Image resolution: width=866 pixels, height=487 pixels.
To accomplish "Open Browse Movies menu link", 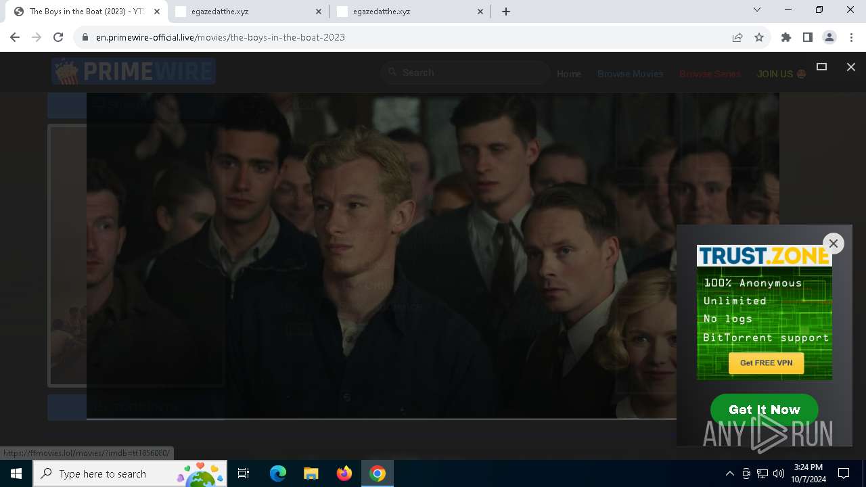I will 630,74.
